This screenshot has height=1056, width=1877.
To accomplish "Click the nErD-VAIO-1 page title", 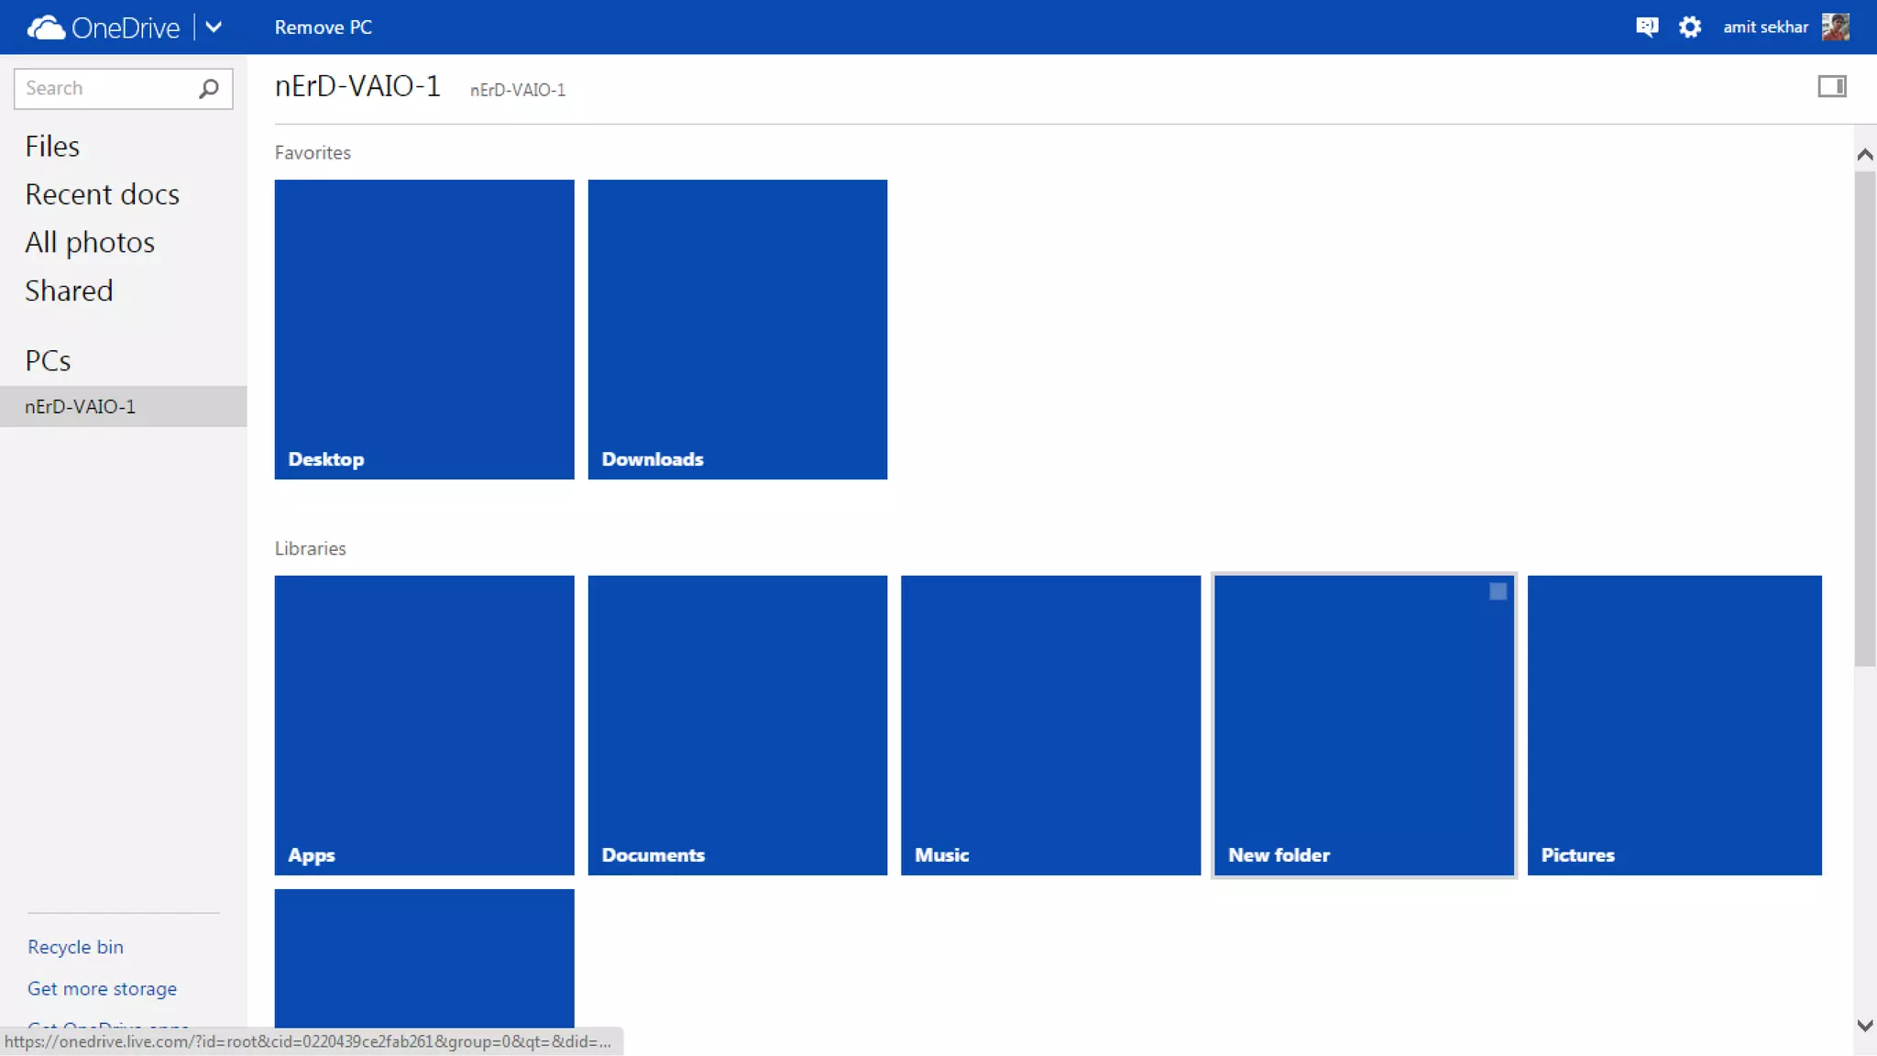I will click(357, 86).
